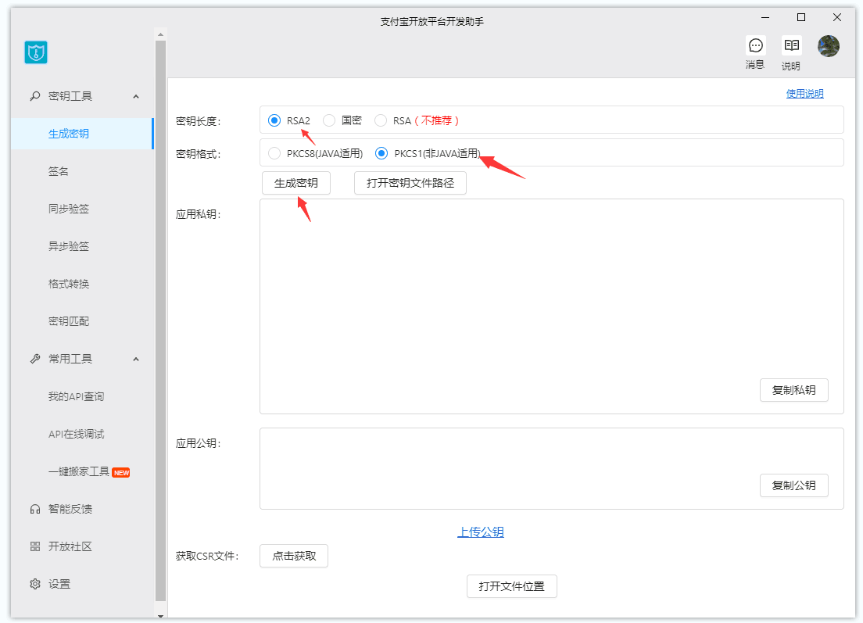Minimize the 支付宝开放平台开发助手 window
Image resolution: width=863 pixels, height=623 pixels.
765,18
